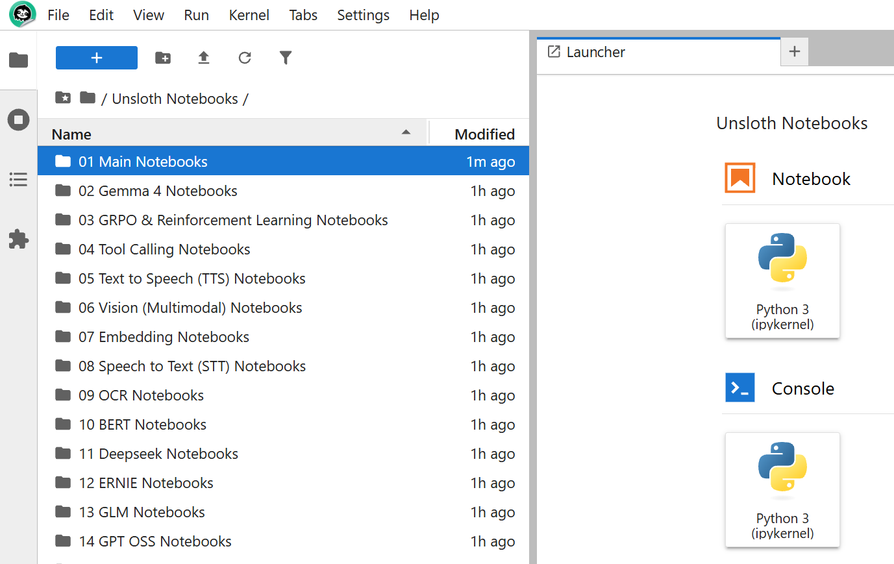The height and width of the screenshot is (564, 894).
Task: Select 10 BERT Notebooks folder
Action: (283, 424)
